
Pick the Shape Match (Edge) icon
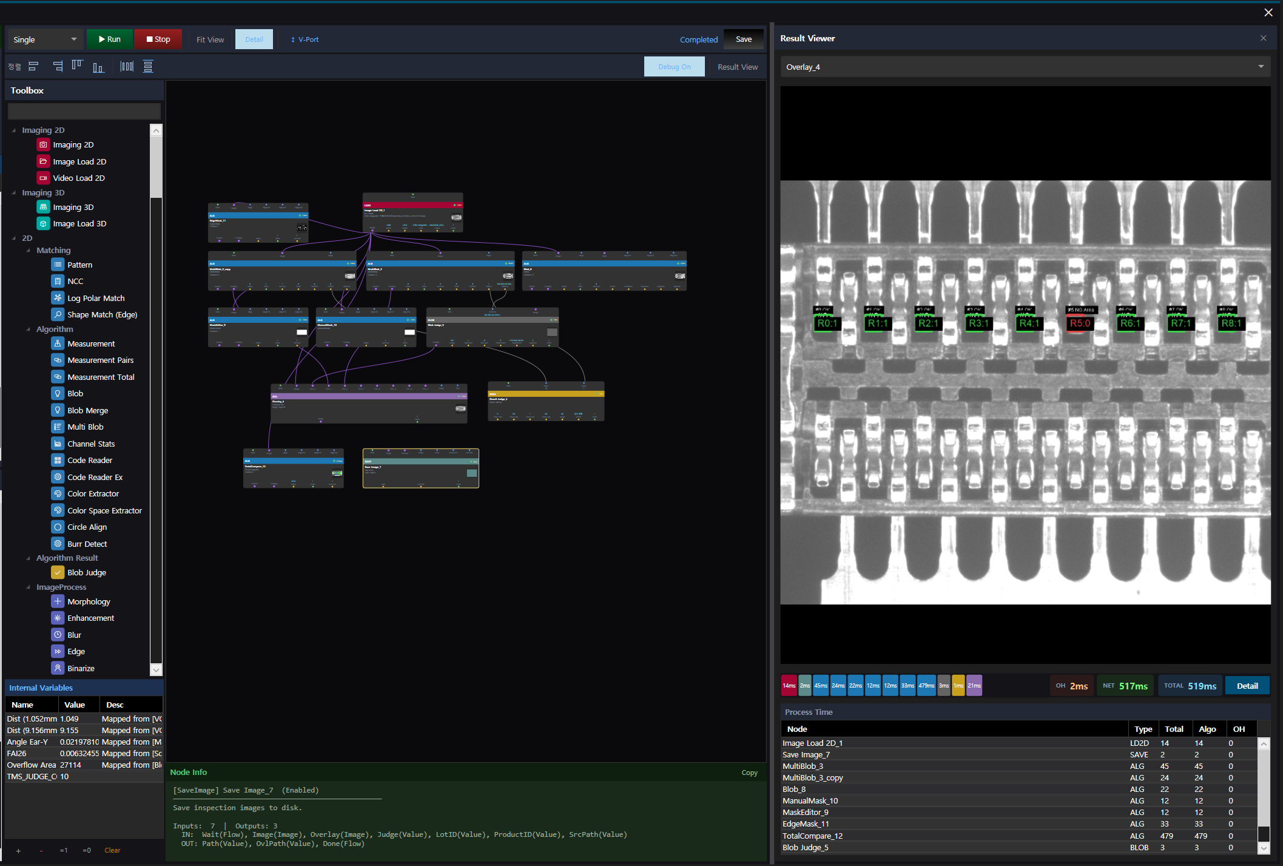pyautogui.click(x=58, y=314)
